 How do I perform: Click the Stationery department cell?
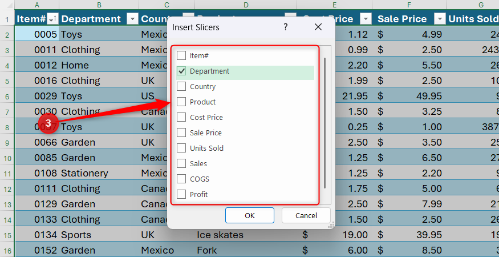point(99,173)
